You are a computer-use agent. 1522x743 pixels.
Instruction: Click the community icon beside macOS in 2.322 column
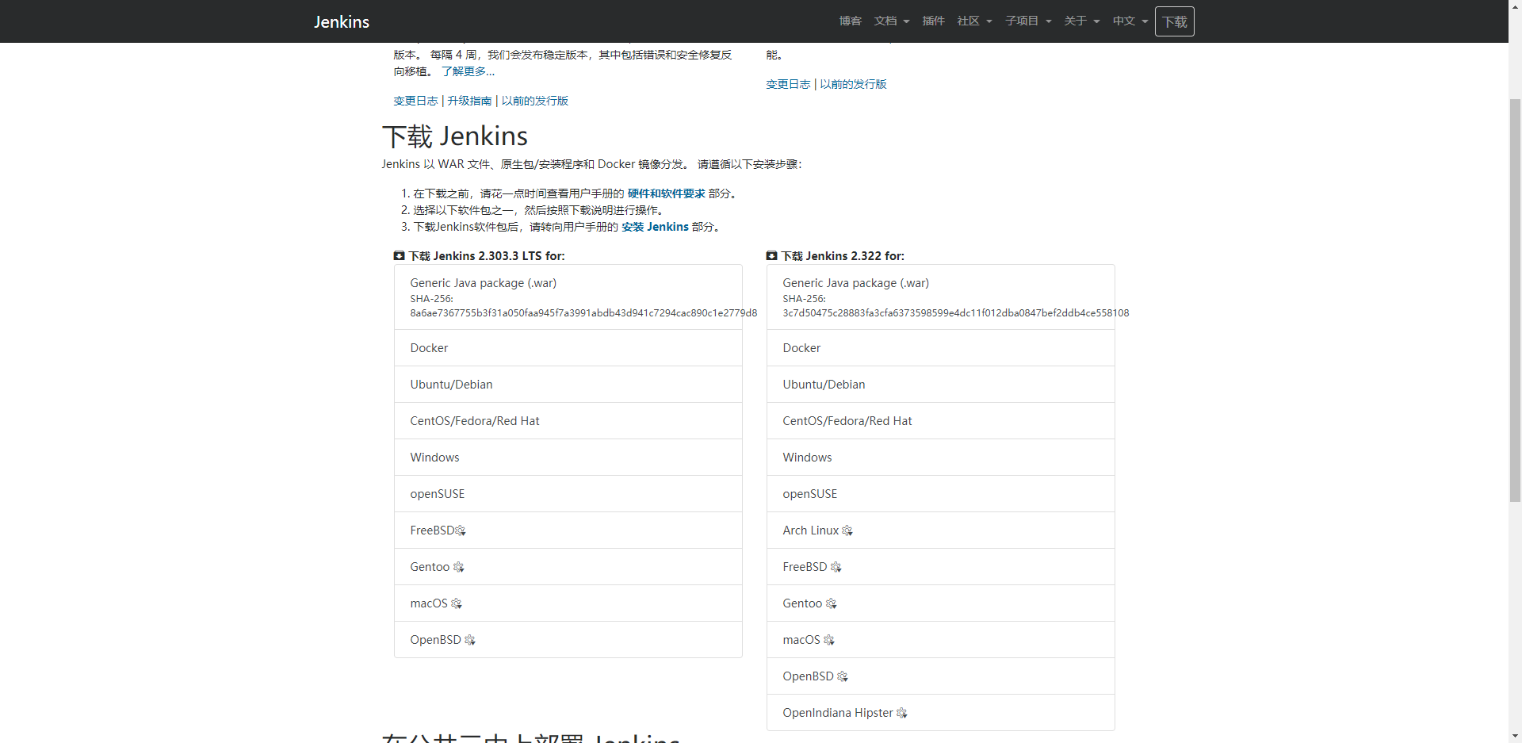coord(829,640)
